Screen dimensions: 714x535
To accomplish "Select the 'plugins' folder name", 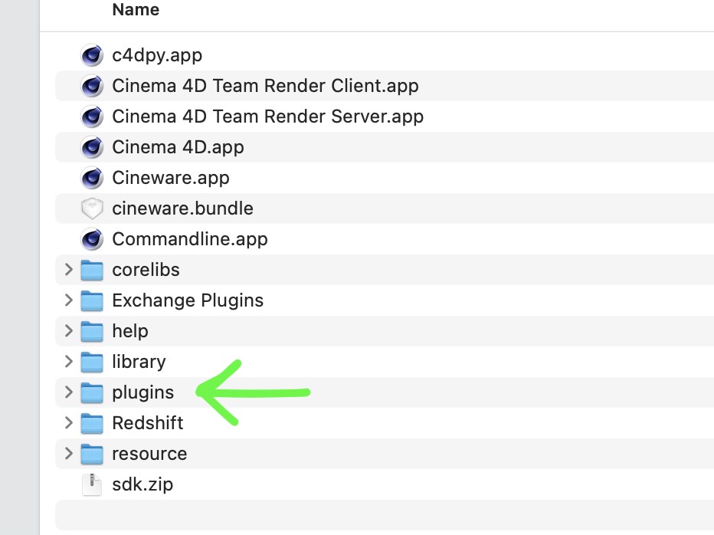I will 143,393.
